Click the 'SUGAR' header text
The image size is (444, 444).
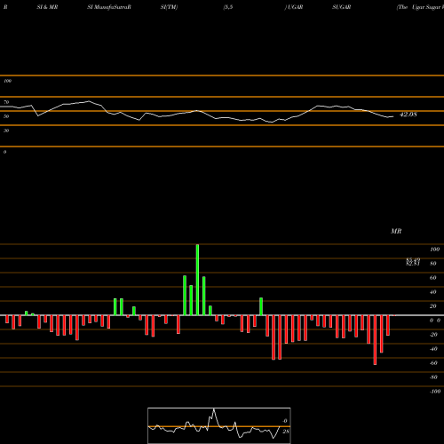point(341,7)
